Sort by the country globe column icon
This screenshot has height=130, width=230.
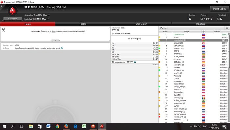tap(204, 31)
